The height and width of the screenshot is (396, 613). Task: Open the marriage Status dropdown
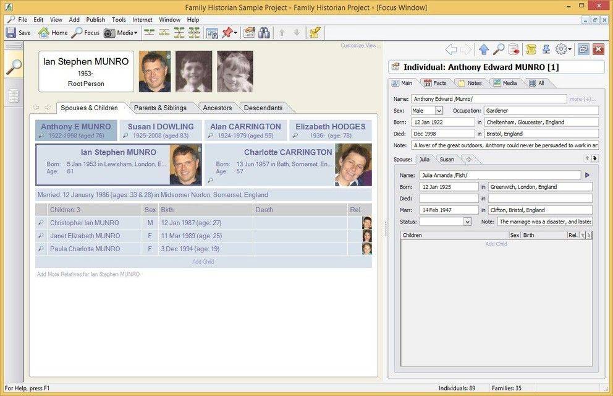tap(467, 222)
